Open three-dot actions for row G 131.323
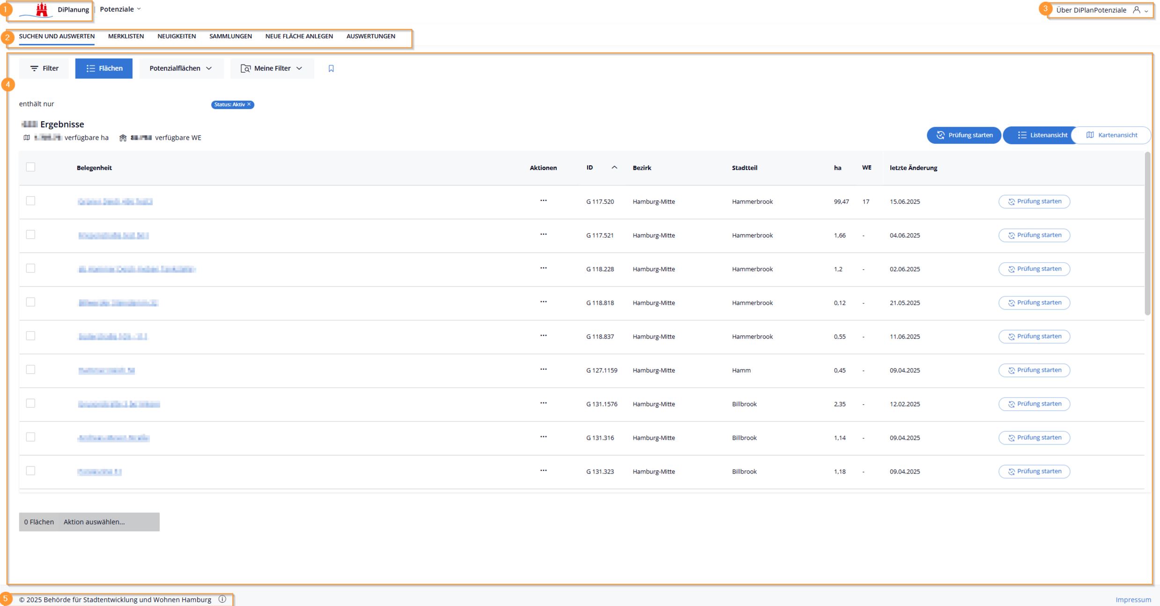Image resolution: width=1160 pixels, height=606 pixels. pos(543,471)
